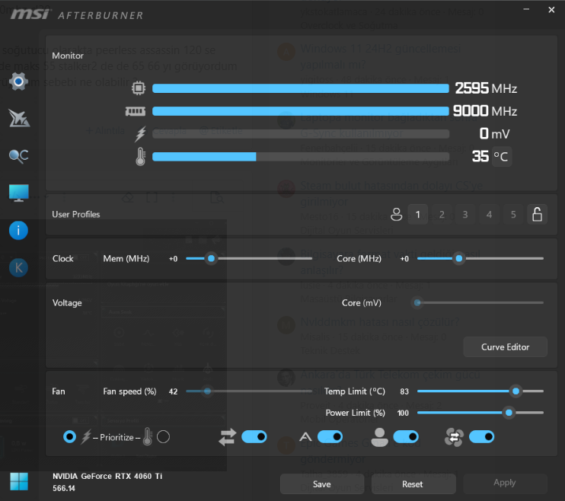This screenshot has width=565, height=501.
Task: Click the MSI Afterburner logo
Action: coord(77,14)
